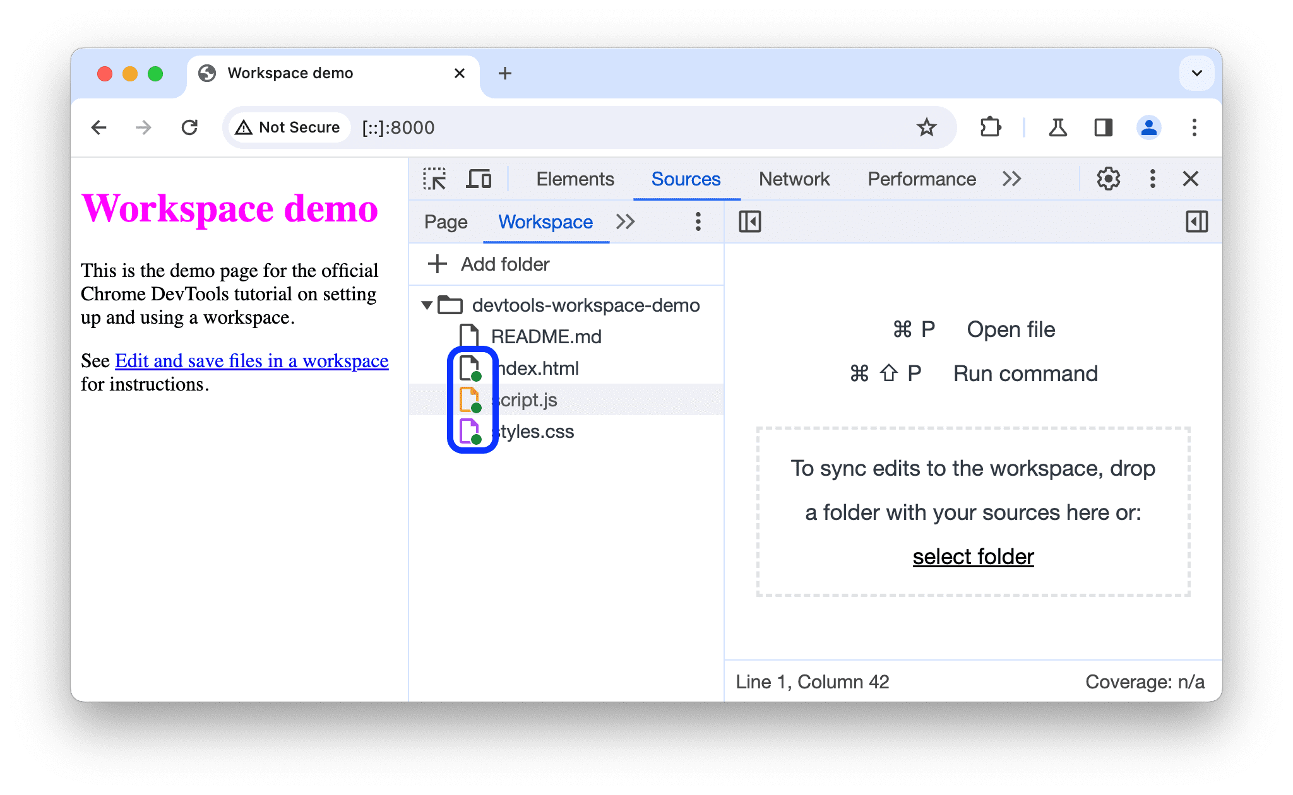Click the inspect element cursor icon
This screenshot has height=795, width=1293.
click(435, 179)
